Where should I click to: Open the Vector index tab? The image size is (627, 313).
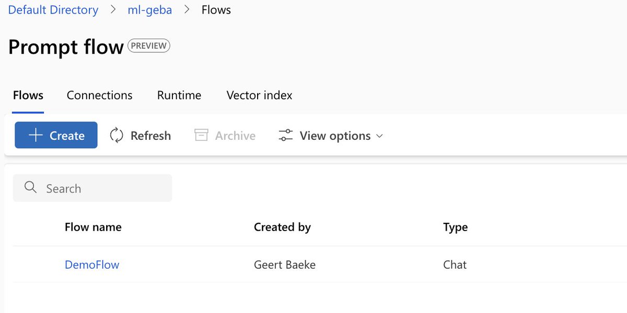coord(259,95)
